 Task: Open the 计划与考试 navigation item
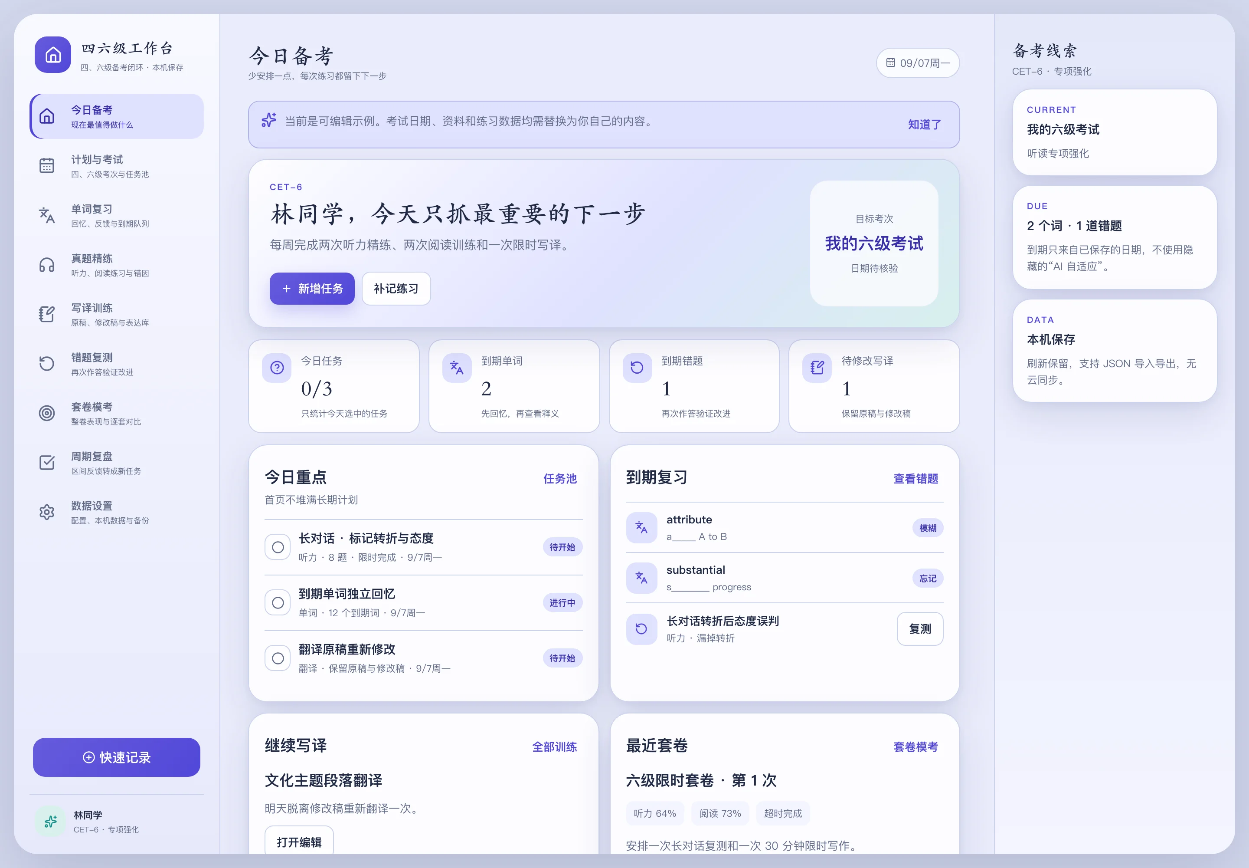[x=117, y=166]
